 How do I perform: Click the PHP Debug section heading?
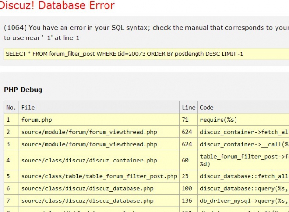(x=23, y=90)
